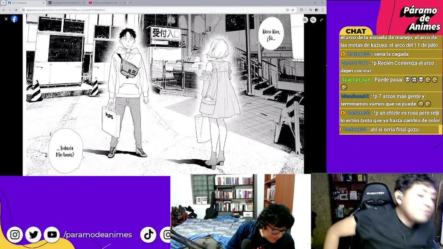443x249 pixels.
Task: Open the browser three-dot menu
Action: click(x=323, y=10)
